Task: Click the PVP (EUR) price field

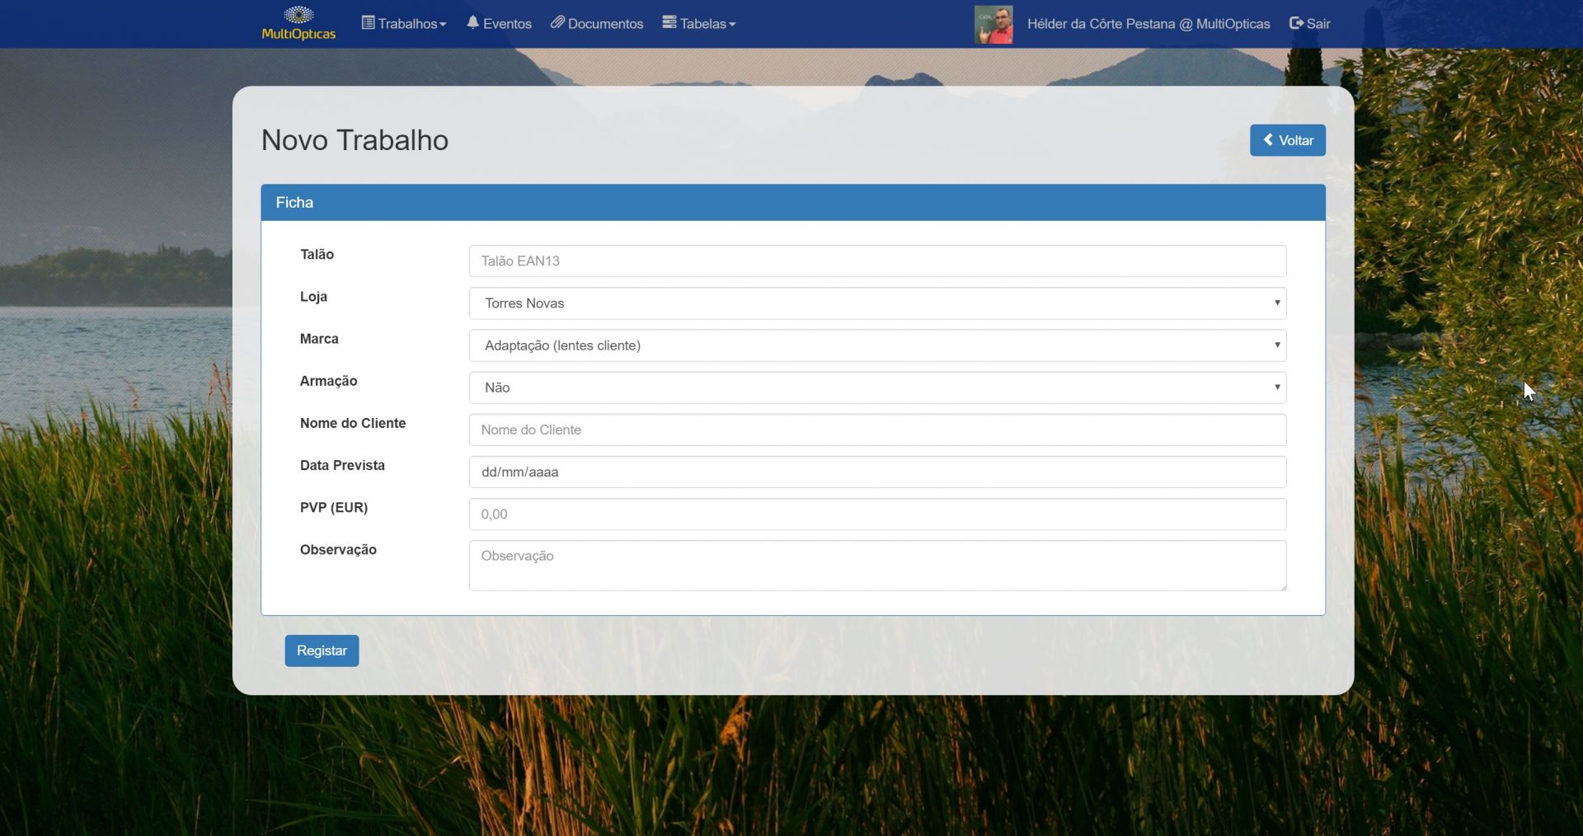Action: pos(877,514)
